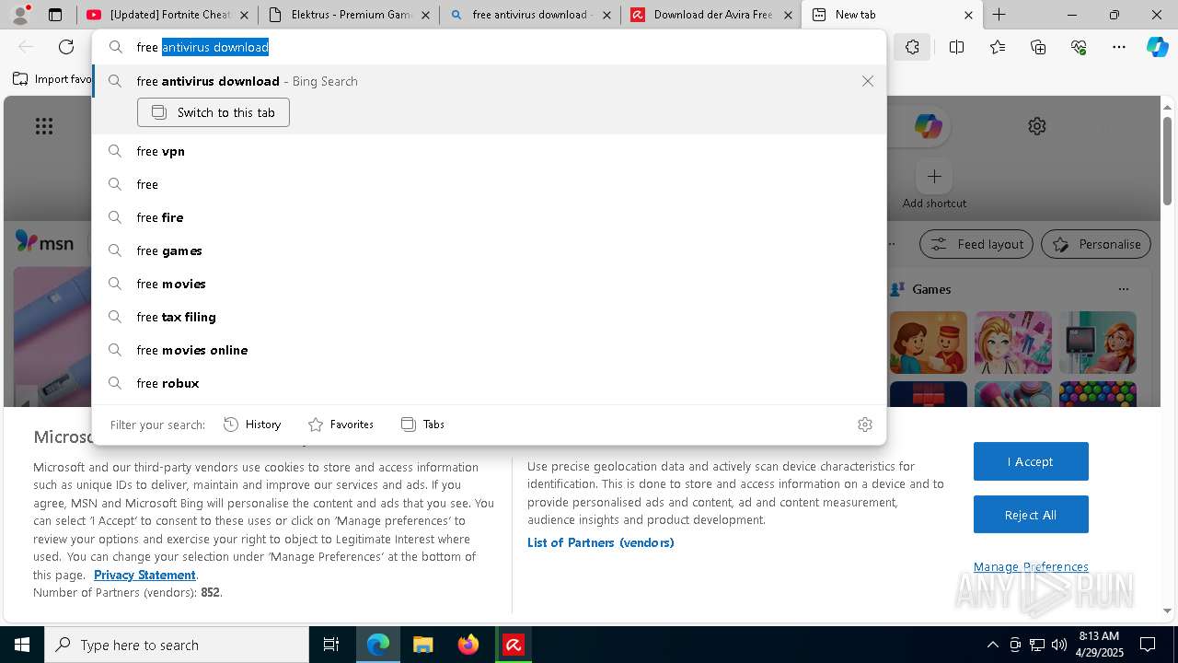Open the Extensions puzzle icon
This screenshot has height=663, width=1178.
(x=912, y=47)
